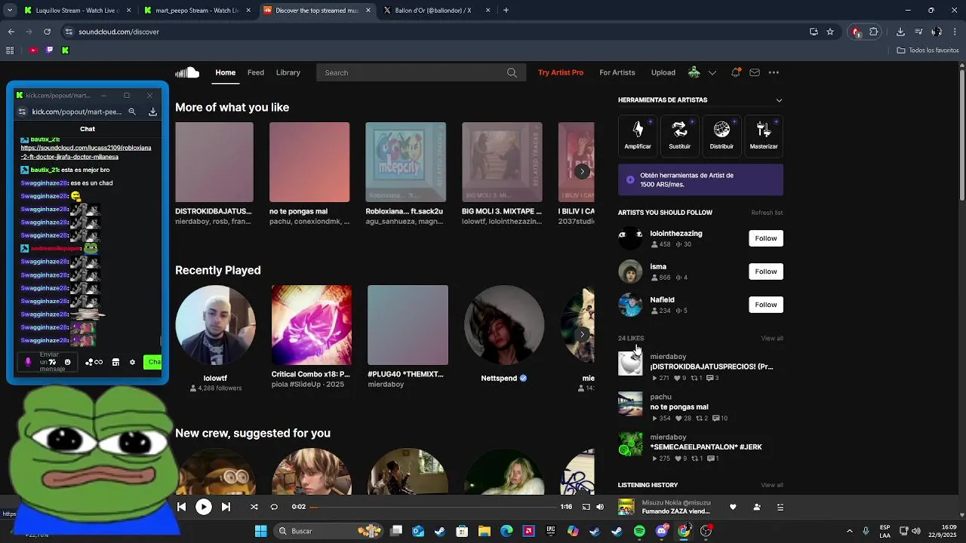Open the browser extensions puzzle icon
Screen dimensions: 966x543
[x=874, y=32]
